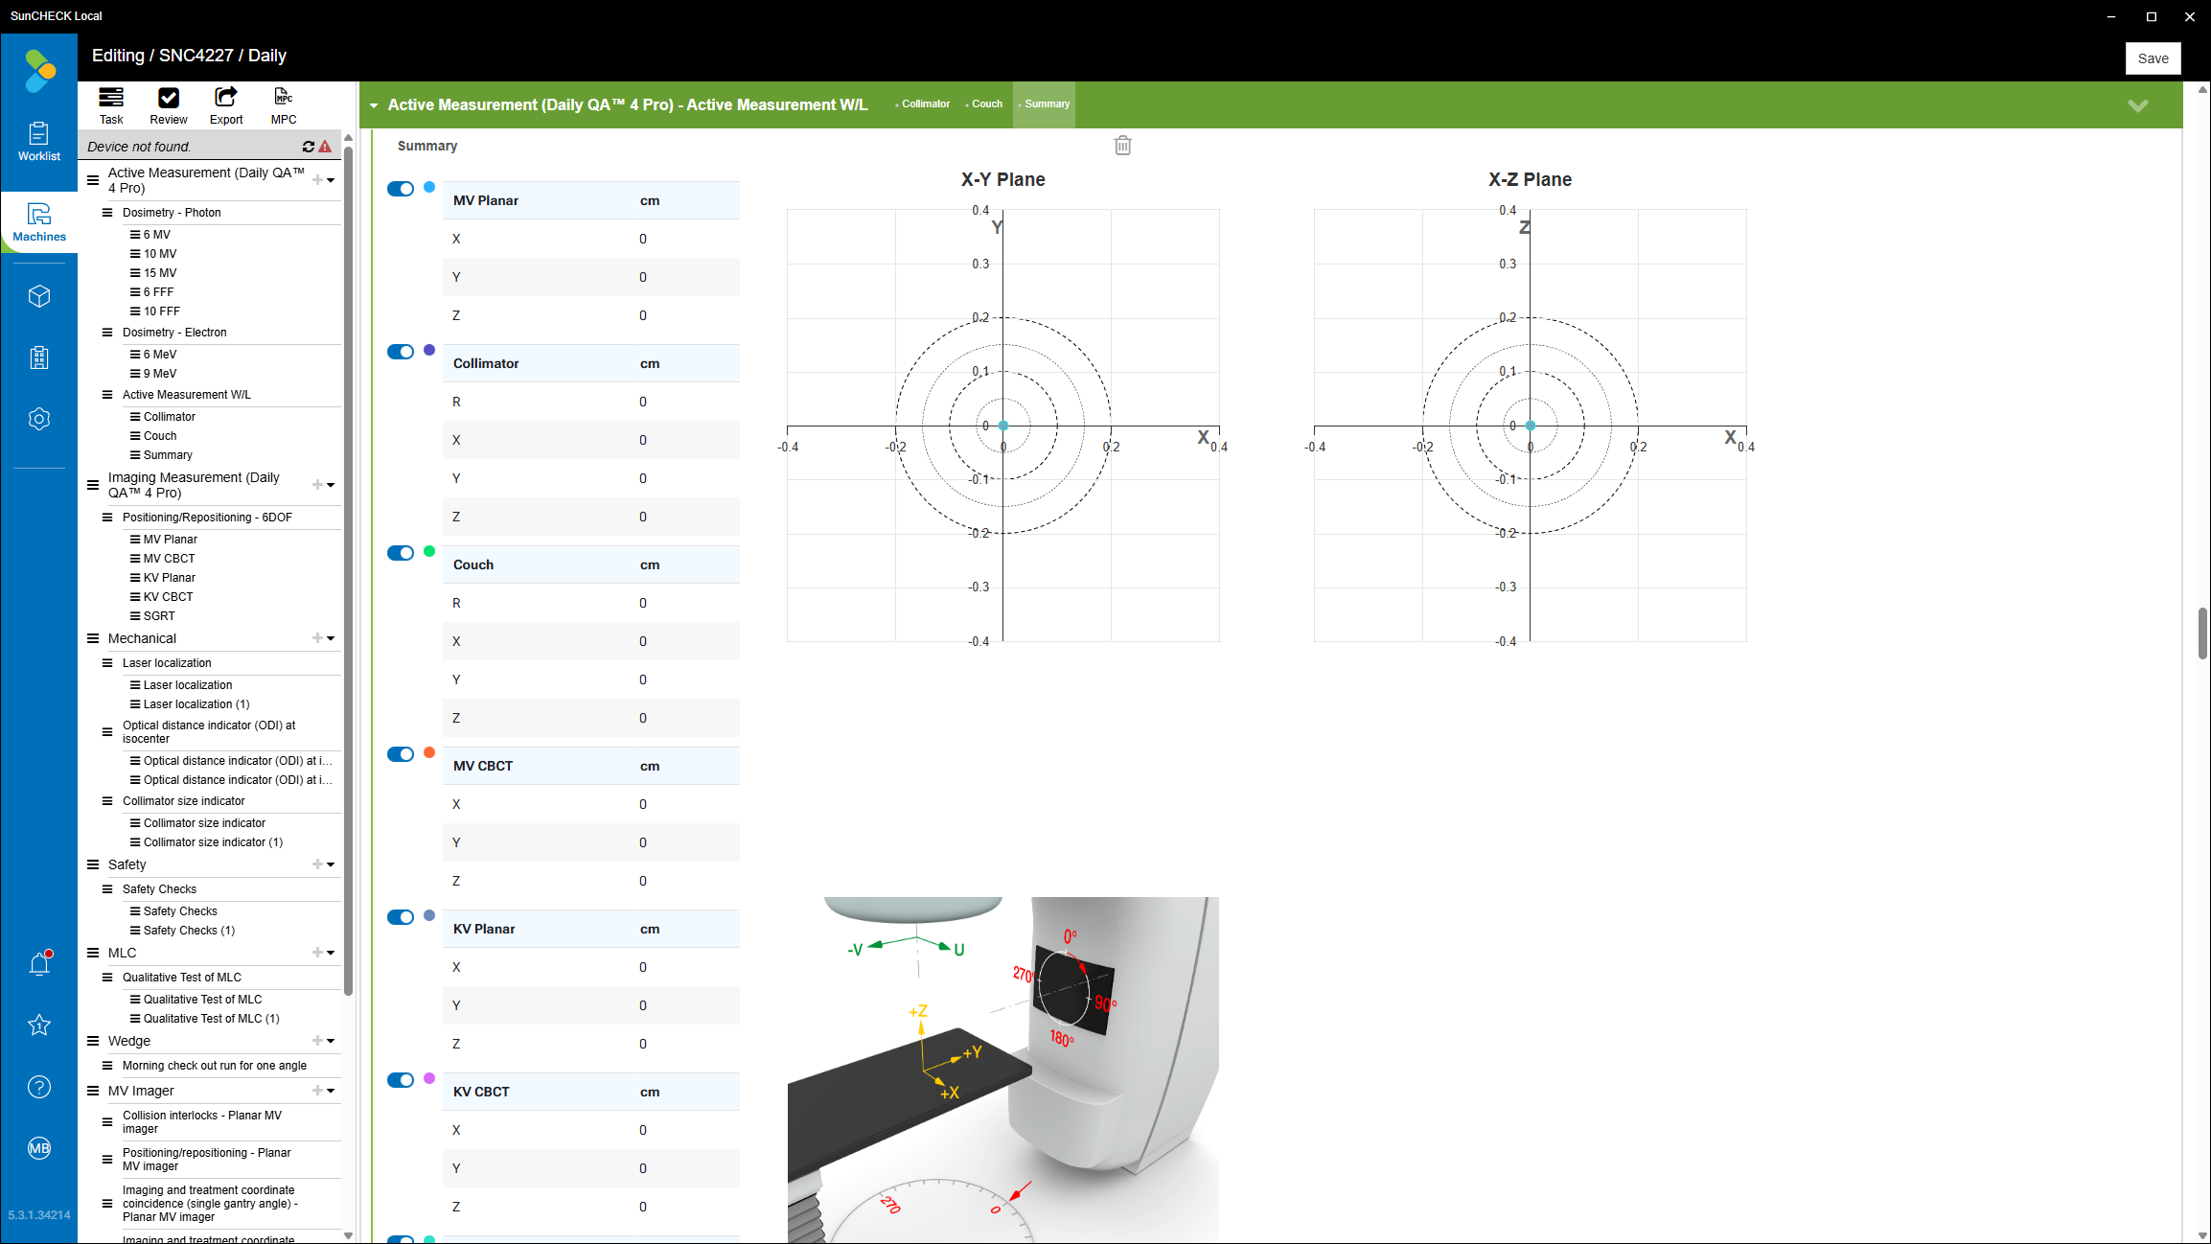2211x1244 pixels.
Task: Click the Save button
Action: [x=2153, y=58]
